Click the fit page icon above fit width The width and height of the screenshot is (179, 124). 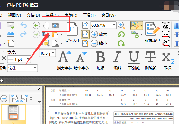85,25
